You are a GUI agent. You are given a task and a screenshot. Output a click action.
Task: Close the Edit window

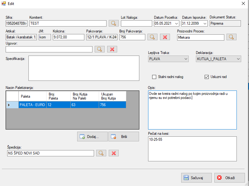(243, 3)
